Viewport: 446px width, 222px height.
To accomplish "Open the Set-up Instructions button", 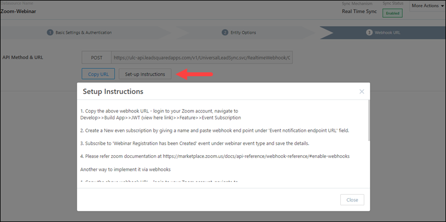I will click(145, 74).
